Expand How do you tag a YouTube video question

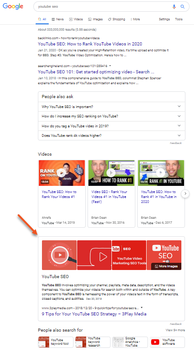[111, 126]
